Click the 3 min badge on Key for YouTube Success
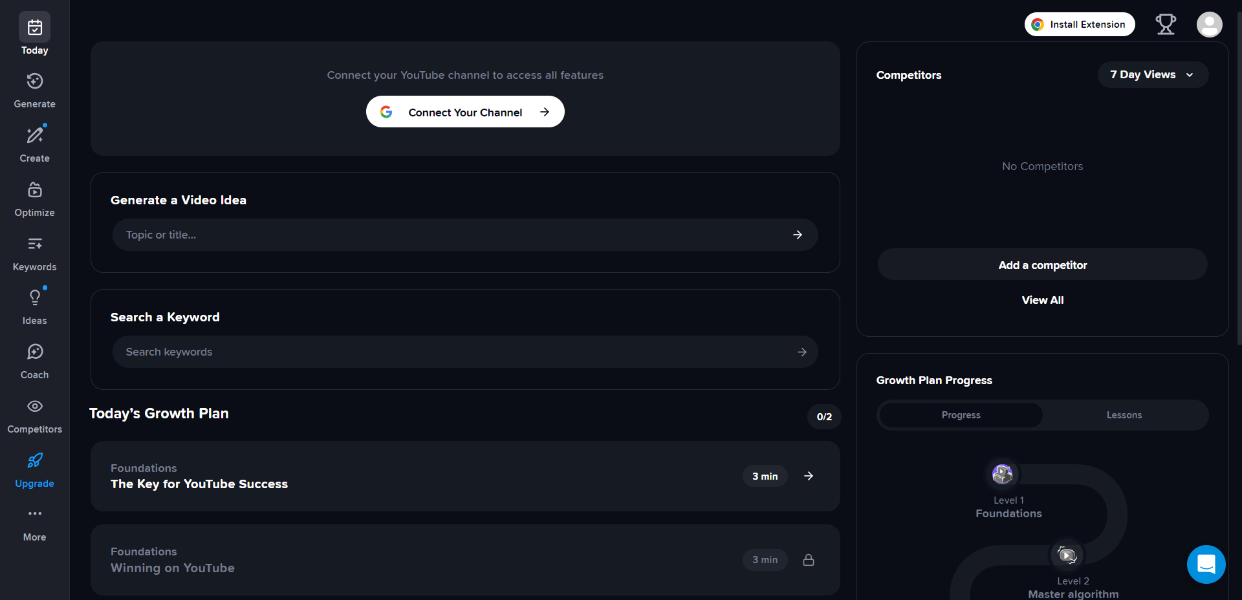This screenshot has width=1242, height=600. (x=765, y=476)
